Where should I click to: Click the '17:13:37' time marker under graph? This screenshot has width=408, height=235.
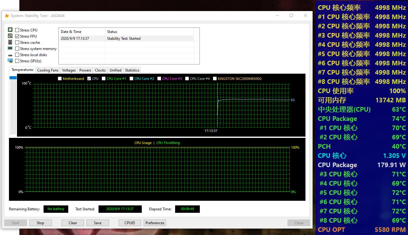(x=211, y=131)
